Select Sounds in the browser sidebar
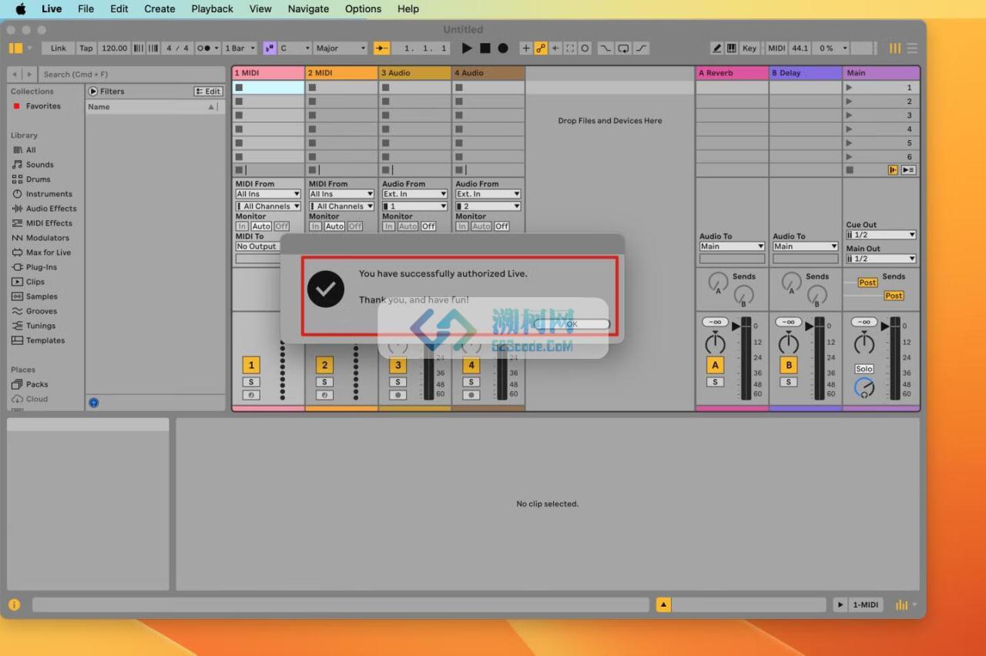The width and height of the screenshot is (986, 656). click(x=39, y=165)
